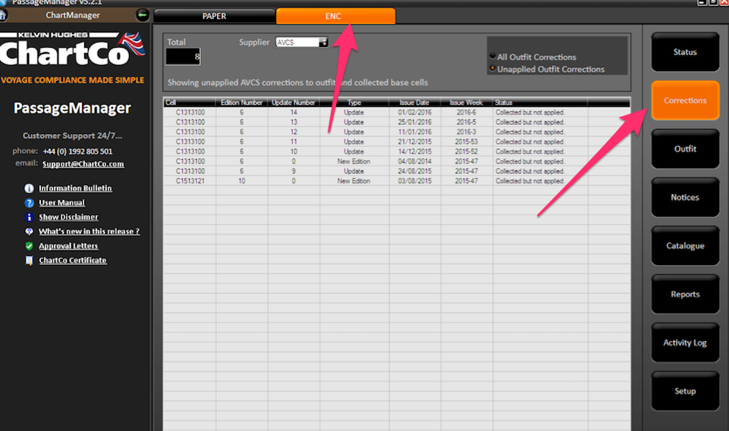Click issue week 2015-52
Image resolution: width=729 pixels, height=431 pixels.
(x=467, y=151)
